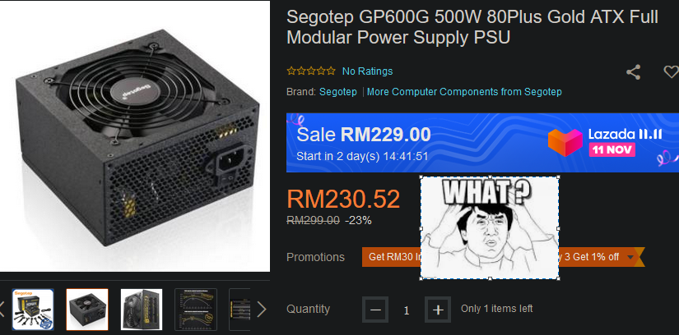Screen dimensions: 679x335
Task: Open the Segotep brand link
Action: [338, 92]
